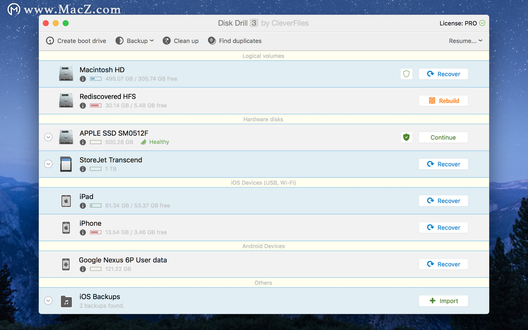Toggle protection shield for Macintosh HD

[x=406, y=74]
